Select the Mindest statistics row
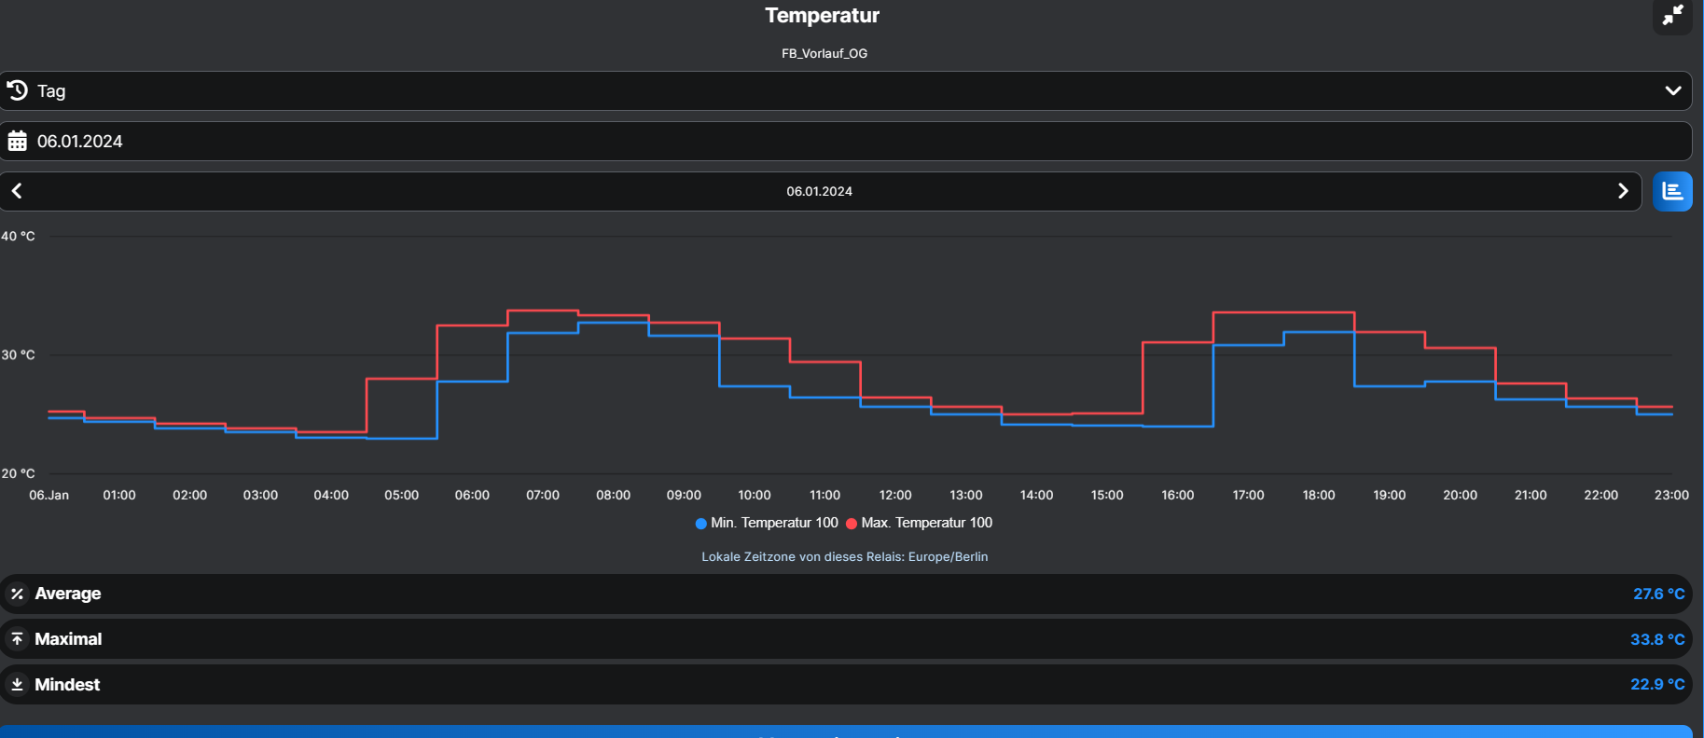Screen dimensions: 1704x738 click(x=846, y=685)
